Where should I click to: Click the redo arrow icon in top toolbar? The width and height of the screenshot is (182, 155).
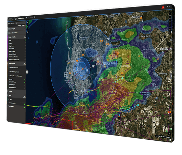29,18
